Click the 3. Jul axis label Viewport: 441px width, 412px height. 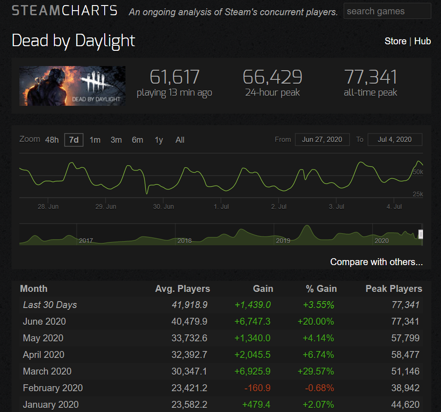coord(336,207)
